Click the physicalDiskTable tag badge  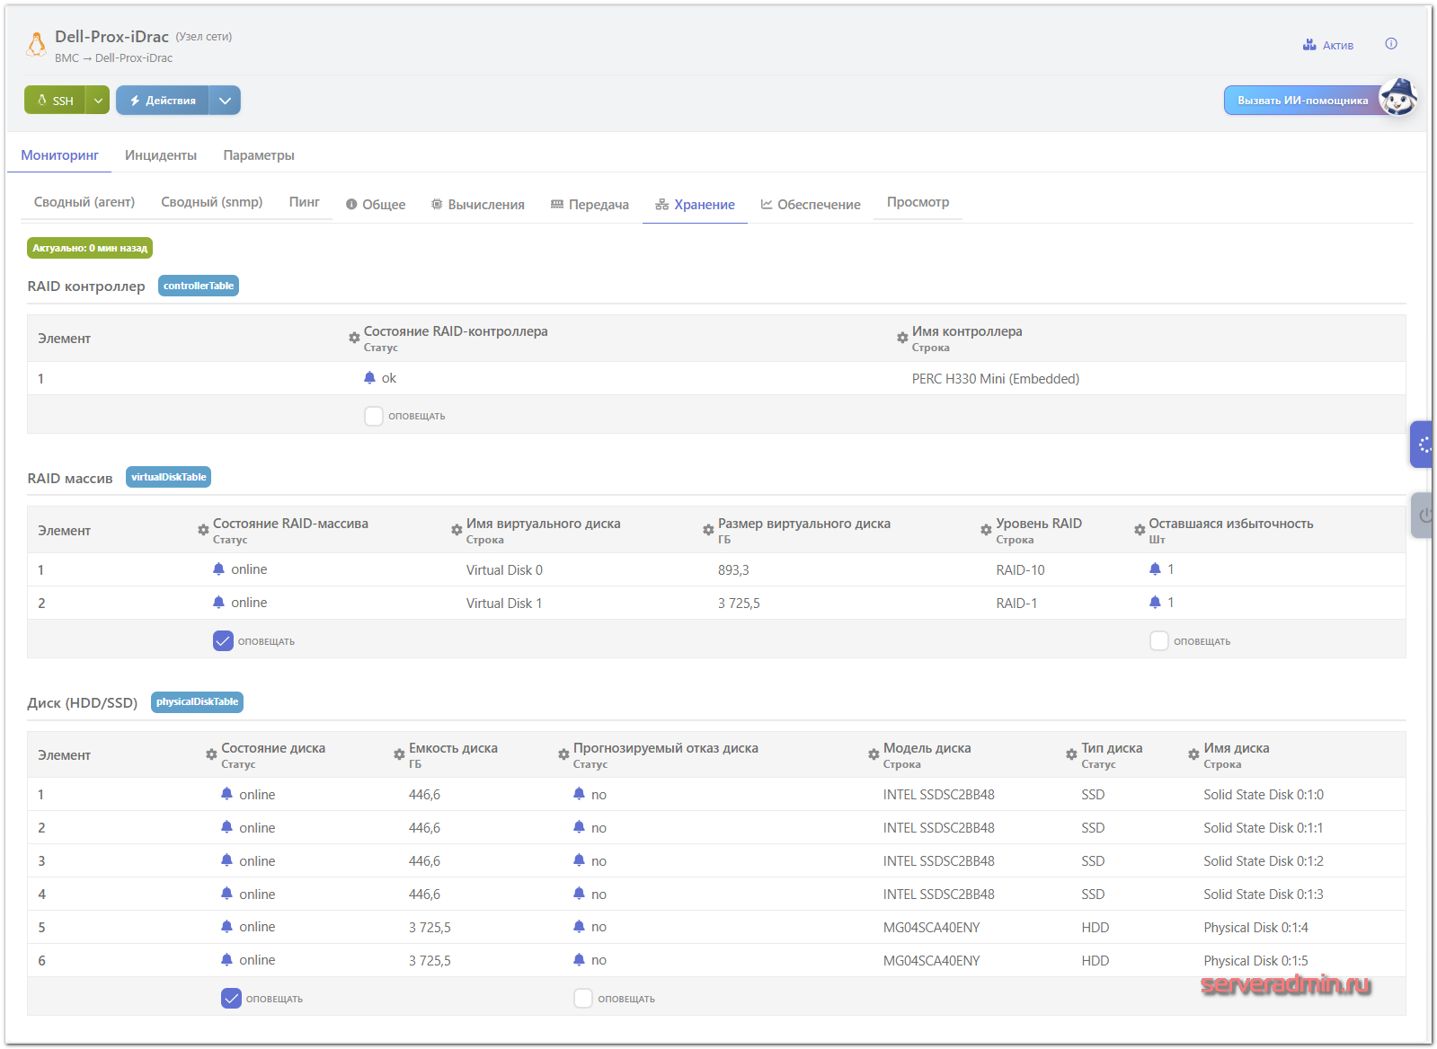[x=197, y=702]
